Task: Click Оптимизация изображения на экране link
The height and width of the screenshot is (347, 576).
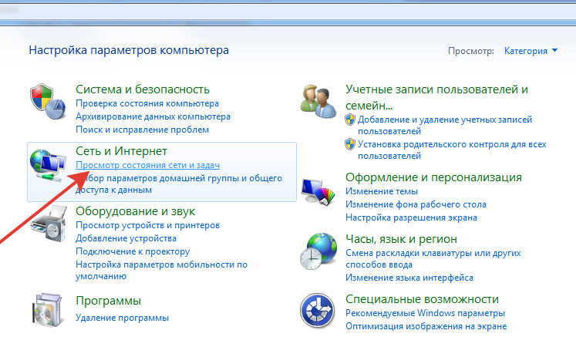Action: coord(426,326)
